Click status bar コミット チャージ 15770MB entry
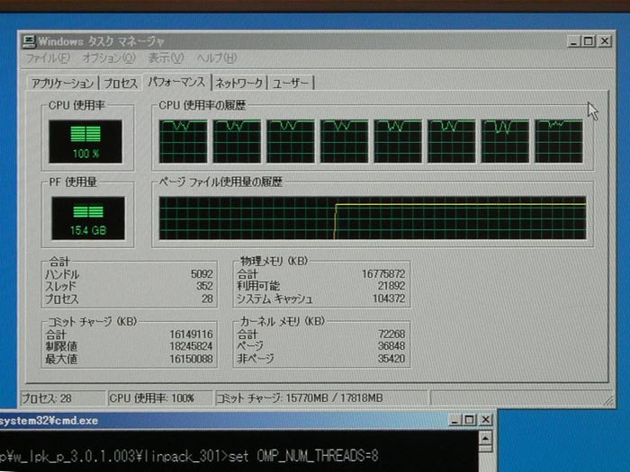Viewport: 630px width, 472px height. click(x=321, y=398)
